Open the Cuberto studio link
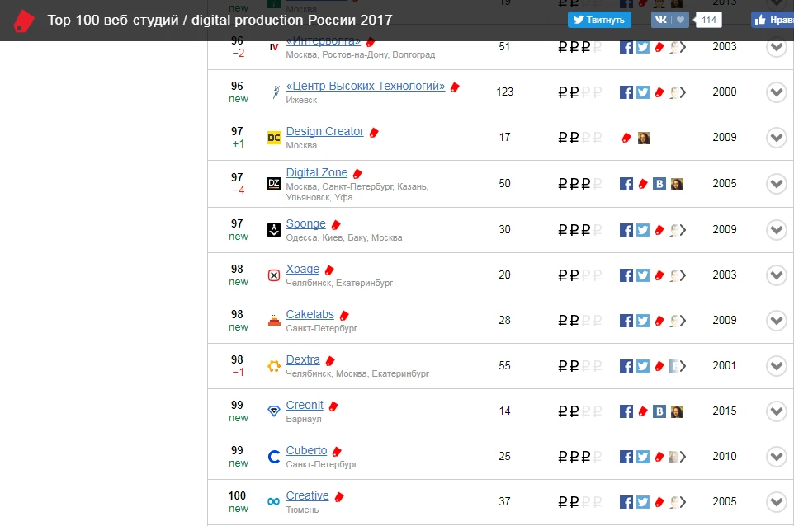 coord(306,451)
